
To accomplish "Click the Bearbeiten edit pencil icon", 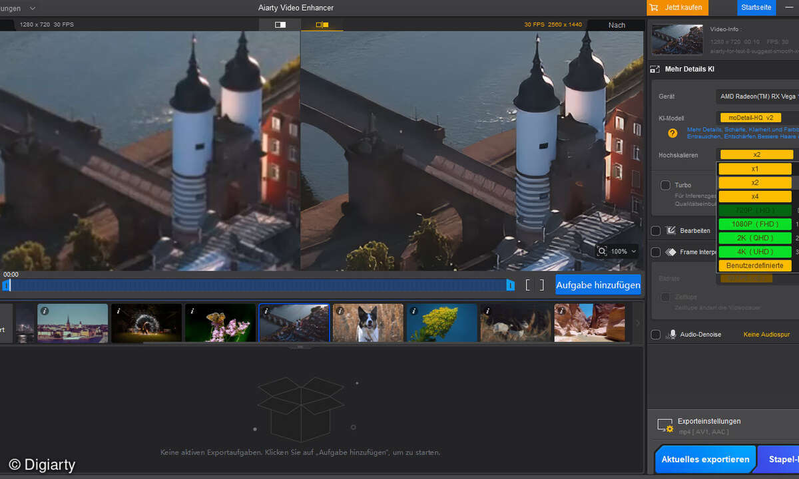I will (x=671, y=231).
